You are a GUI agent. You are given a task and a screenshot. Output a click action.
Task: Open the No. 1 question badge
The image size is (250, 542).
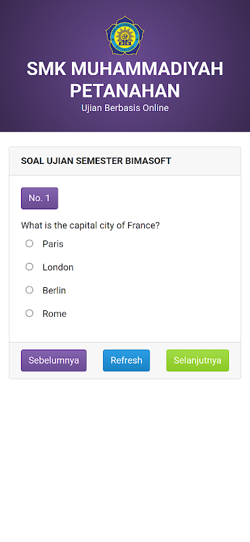tap(39, 198)
